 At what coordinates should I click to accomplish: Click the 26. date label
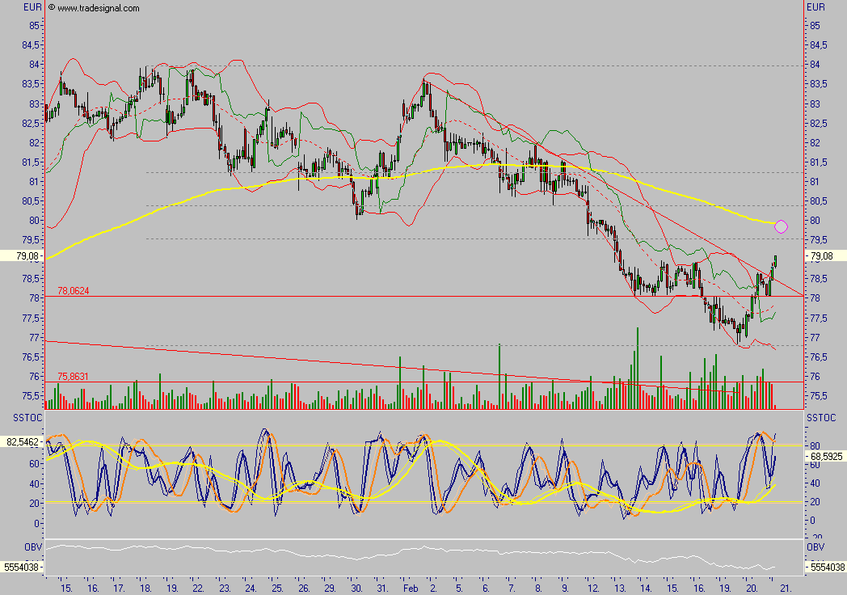pyautogui.click(x=304, y=588)
